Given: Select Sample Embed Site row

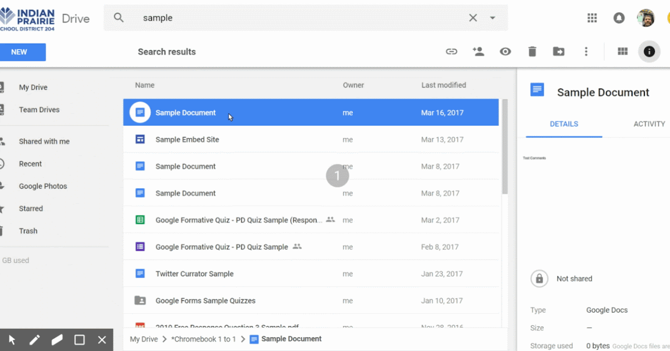Looking at the screenshot, I should pyautogui.click(x=311, y=139).
